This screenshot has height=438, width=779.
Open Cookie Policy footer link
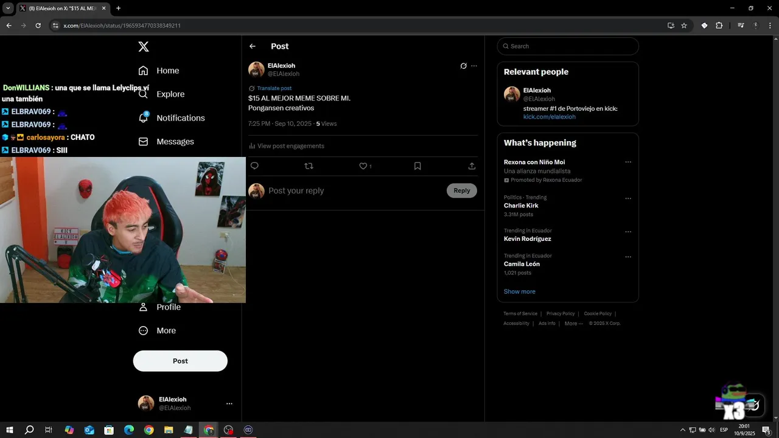598,314
